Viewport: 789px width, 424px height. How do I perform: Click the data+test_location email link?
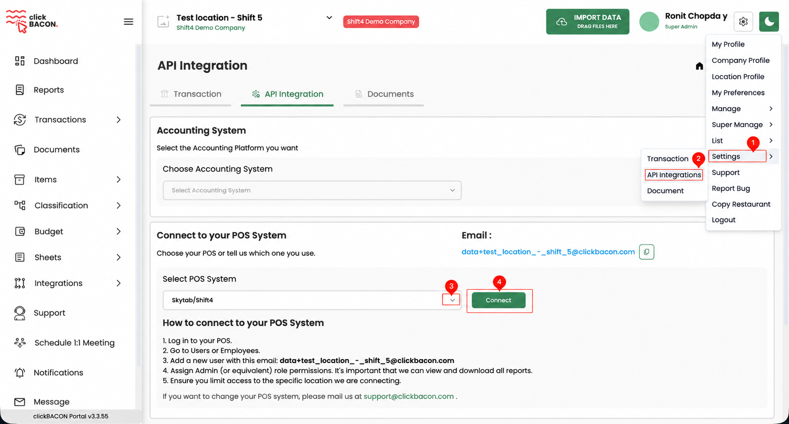548,252
